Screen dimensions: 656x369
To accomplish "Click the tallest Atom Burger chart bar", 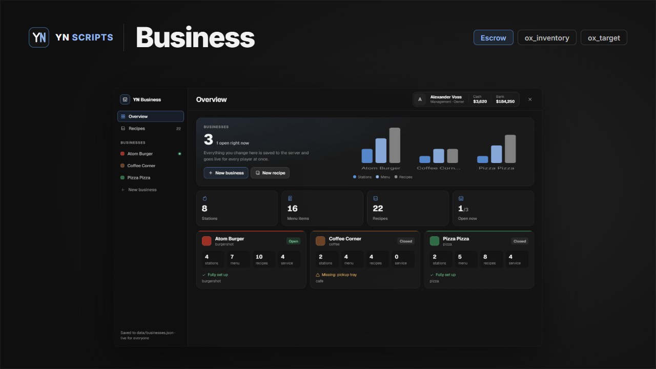I will [x=395, y=145].
